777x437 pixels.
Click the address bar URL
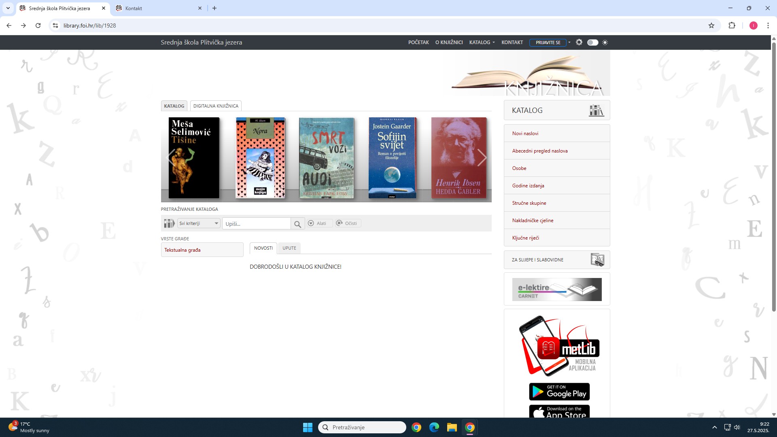tap(89, 25)
